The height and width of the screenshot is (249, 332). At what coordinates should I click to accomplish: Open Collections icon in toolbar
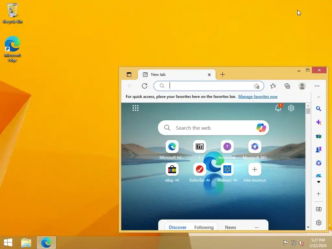[287, 86]
